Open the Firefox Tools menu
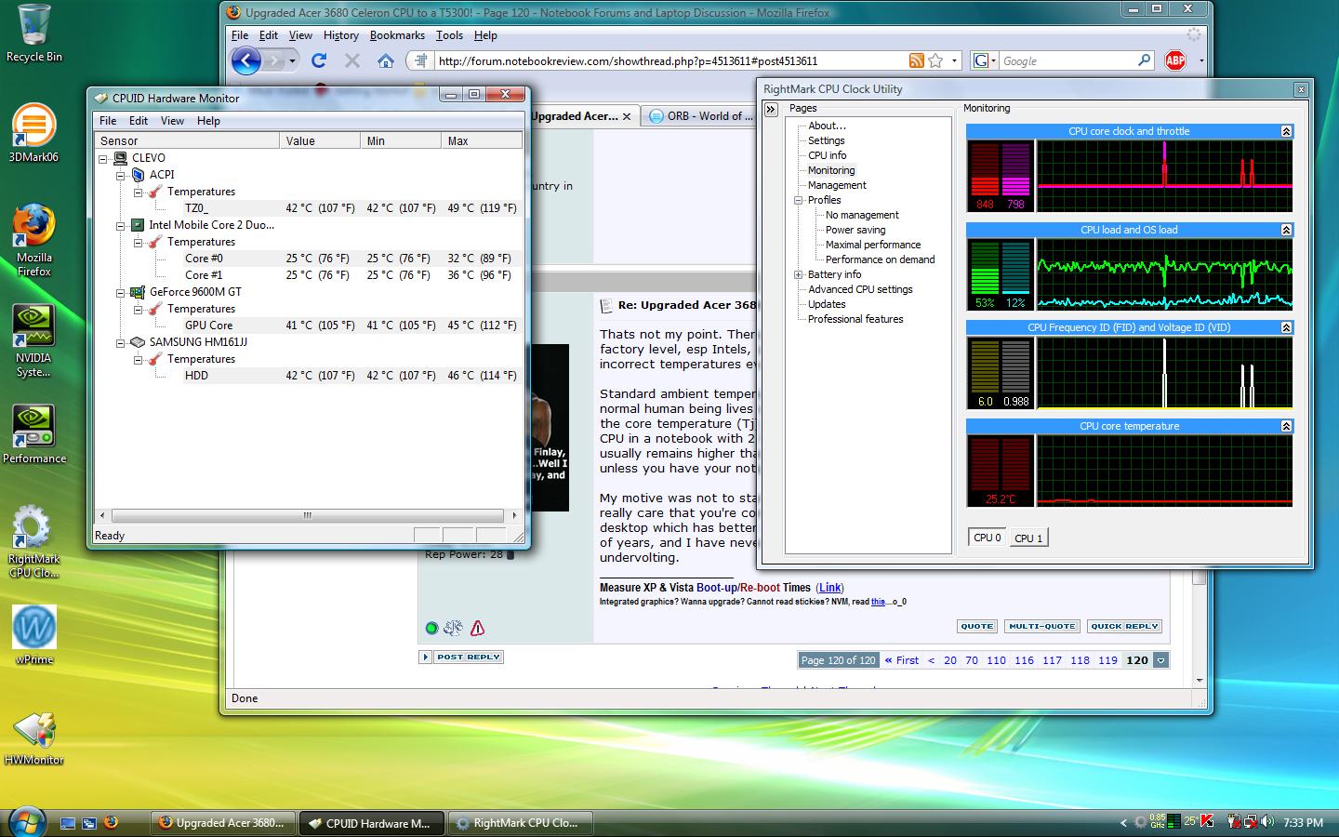The image size is (1339, 837). [x=449, y=35]
